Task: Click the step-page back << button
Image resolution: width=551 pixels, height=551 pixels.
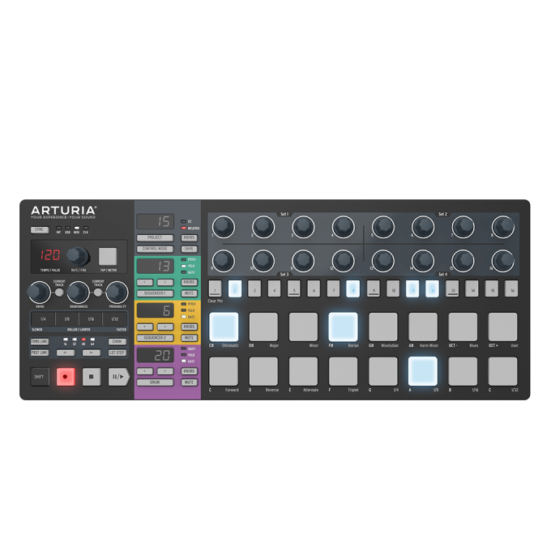Action: click(66, 352)
